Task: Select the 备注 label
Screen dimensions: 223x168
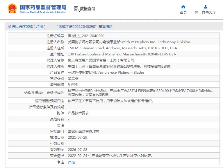Action: pos(60,125)
